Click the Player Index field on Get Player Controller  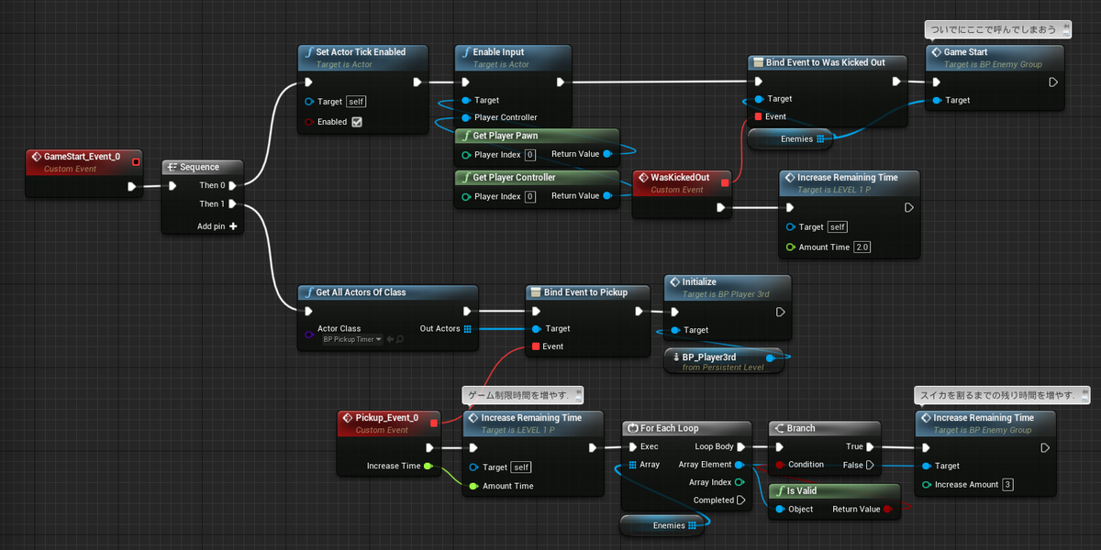[530, 196]
